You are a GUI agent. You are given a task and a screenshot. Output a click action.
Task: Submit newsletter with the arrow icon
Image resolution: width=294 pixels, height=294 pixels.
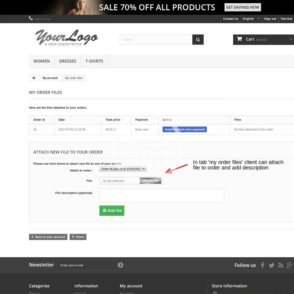pyautogui.click(x=121, y=265)
